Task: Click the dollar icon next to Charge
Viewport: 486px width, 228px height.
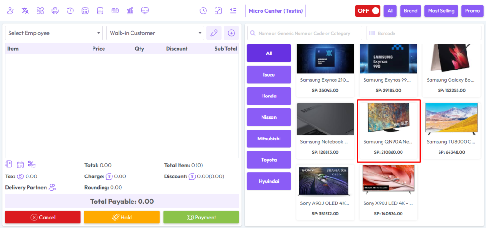Action: 109,177
